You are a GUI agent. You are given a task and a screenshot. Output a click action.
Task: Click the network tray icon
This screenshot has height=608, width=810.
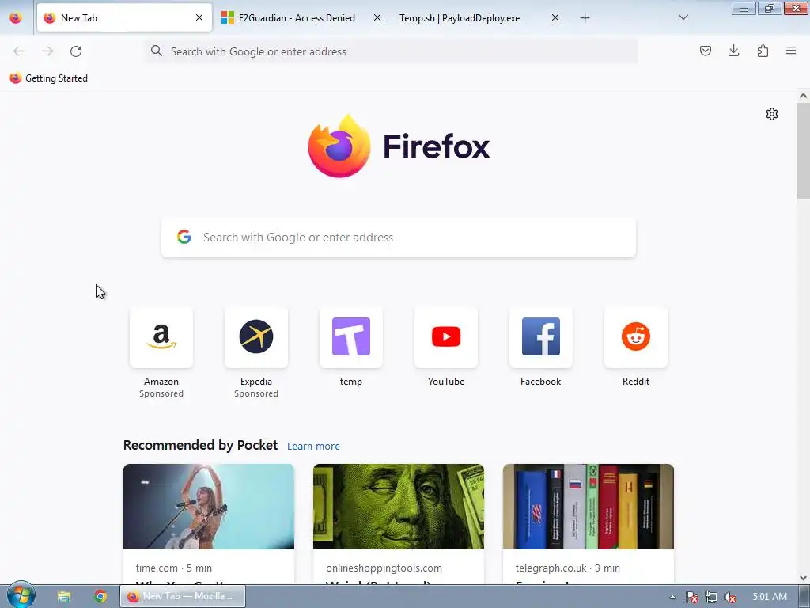tap(711, 597)
